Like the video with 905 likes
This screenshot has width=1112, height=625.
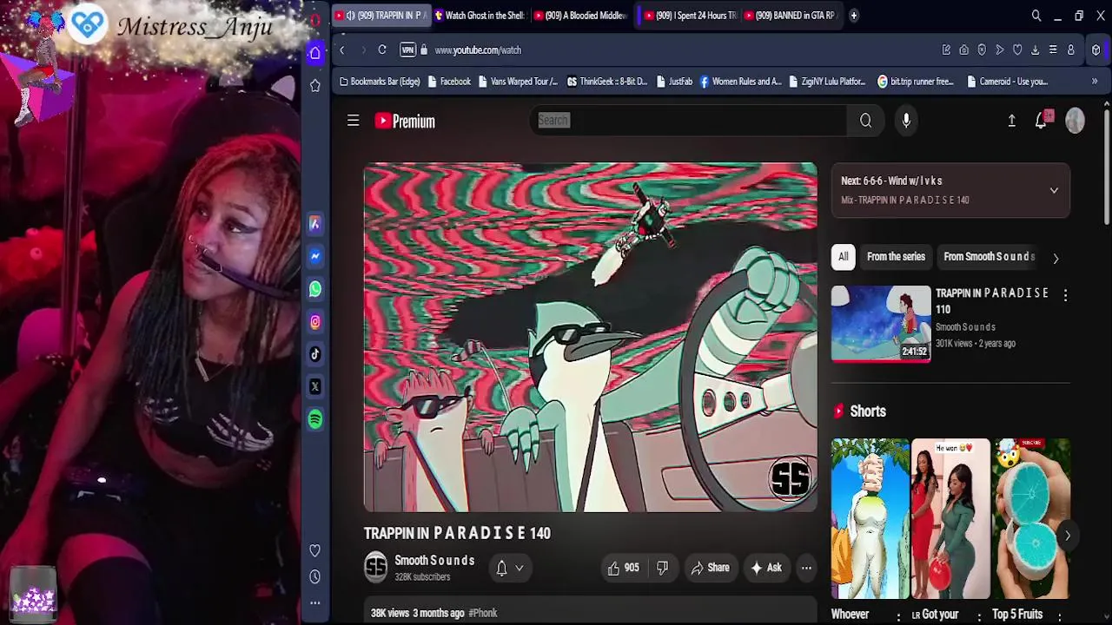click(x=623, y=568)
